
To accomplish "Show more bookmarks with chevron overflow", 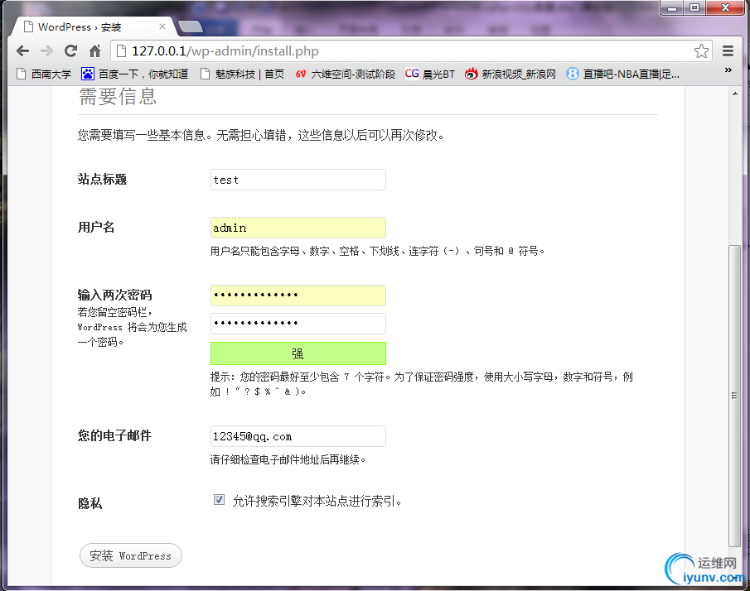I will 728,70.
